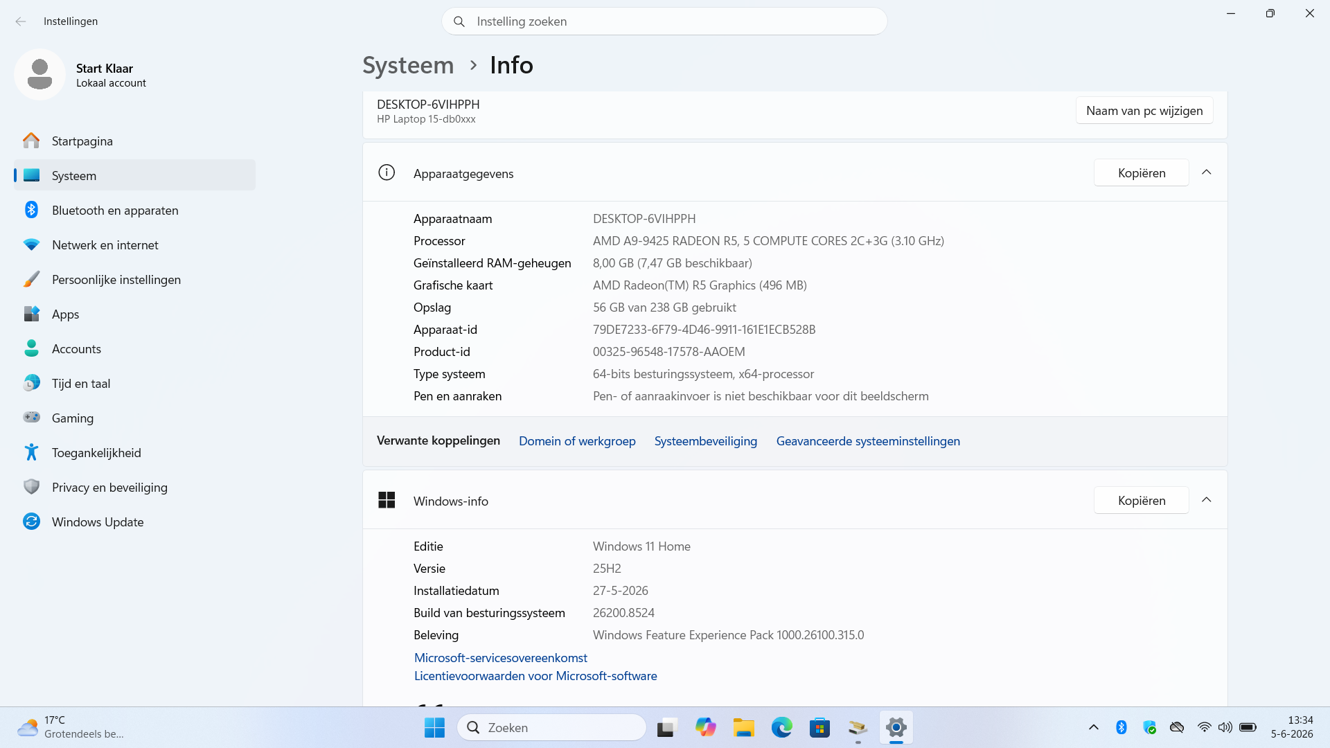The width and height of the screenshot is (1330, 748).
Task: Open Startpagina in the sidebar
Action: click(134, 141)
